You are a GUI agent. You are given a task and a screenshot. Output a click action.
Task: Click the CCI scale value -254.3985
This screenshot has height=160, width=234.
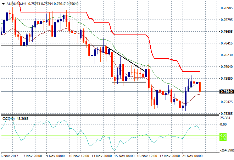(227, 150)
